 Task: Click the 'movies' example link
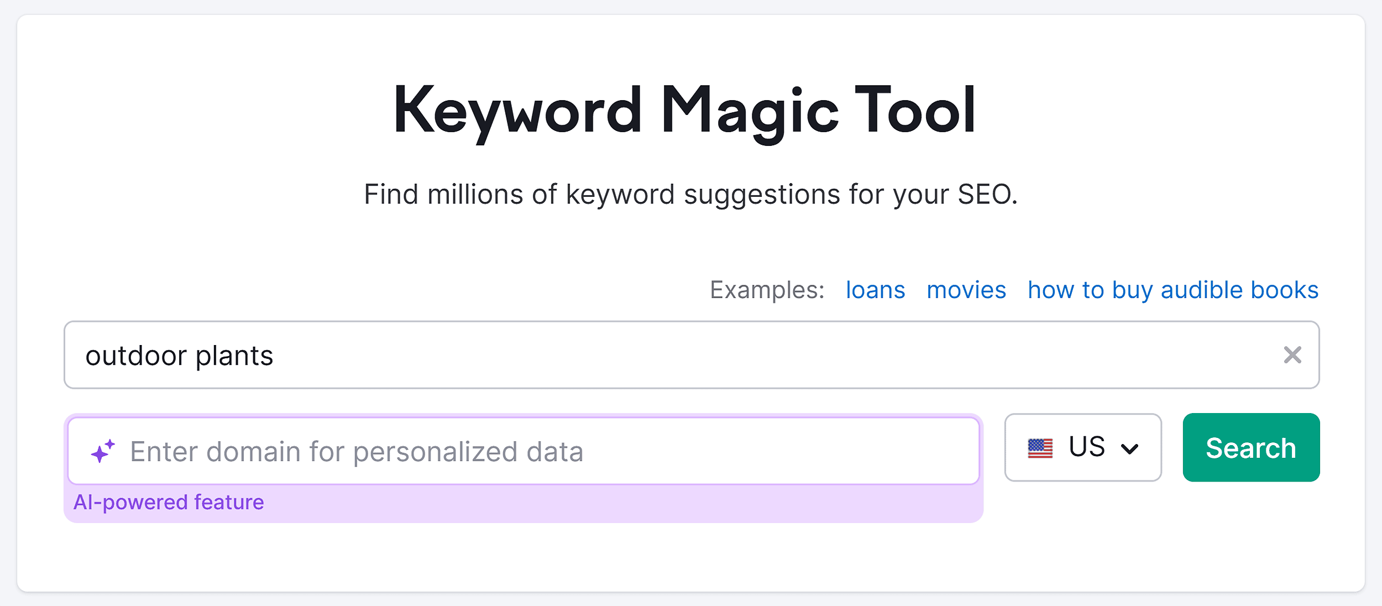pos(965,289)
